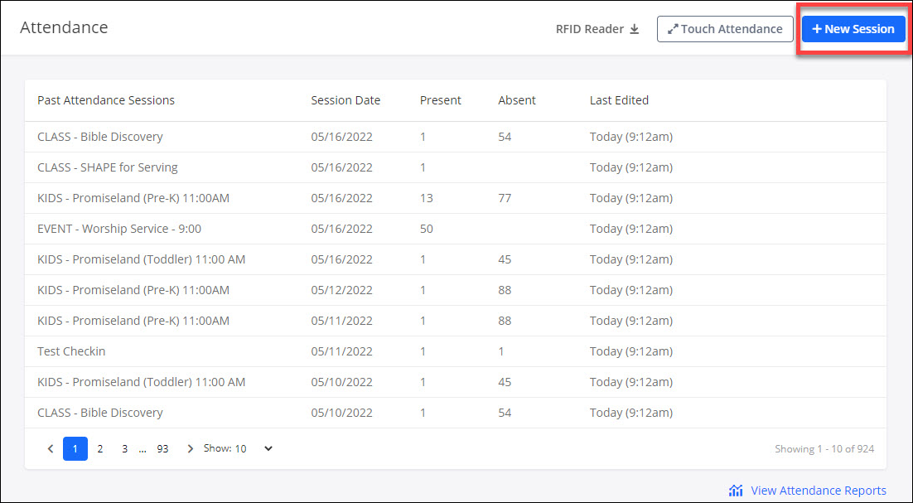Click the plus icon on New Session
Screen dimensions: 913x503
click(816, 29)
